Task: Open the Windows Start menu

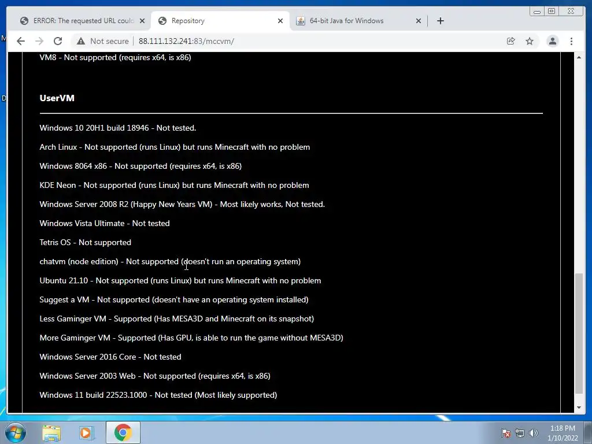Action: click(x=16, y=432)
